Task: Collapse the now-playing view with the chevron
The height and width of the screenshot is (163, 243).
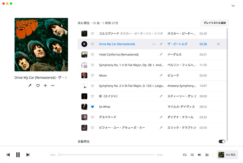Action: (233, 6)
